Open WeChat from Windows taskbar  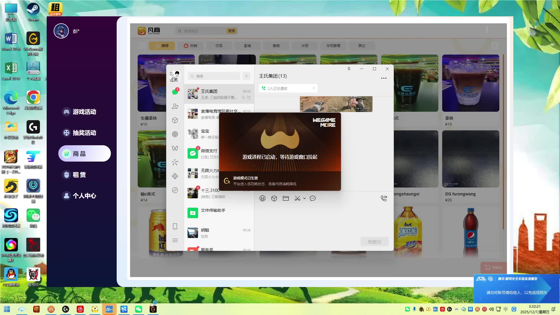[x=139, y=309]
